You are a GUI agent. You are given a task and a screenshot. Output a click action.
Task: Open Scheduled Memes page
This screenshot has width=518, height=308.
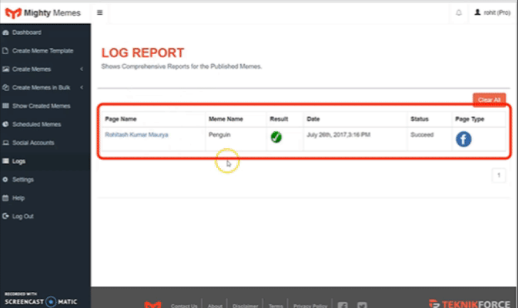point(36,125)
